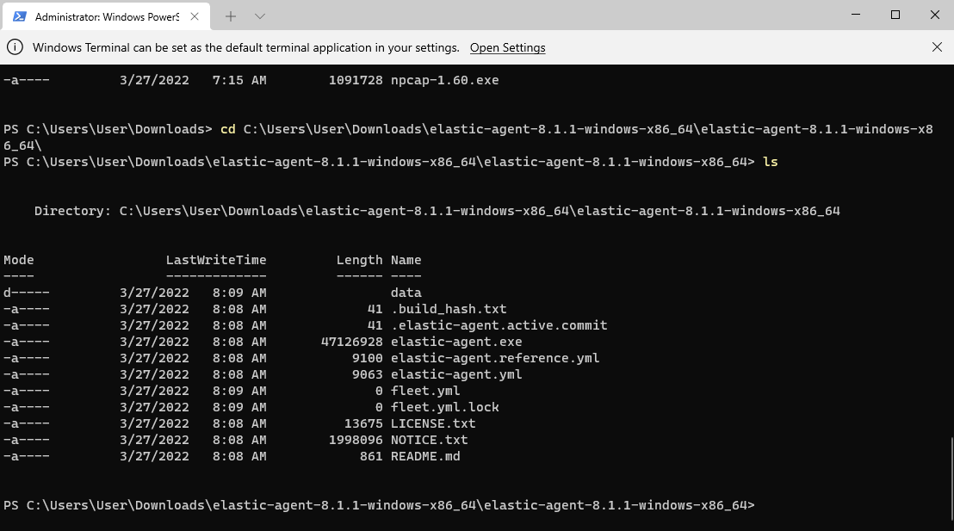Viewport: 954px width, 531px height.
Task: Minimize the Windows Terminal window
Action: coord(855,15)
